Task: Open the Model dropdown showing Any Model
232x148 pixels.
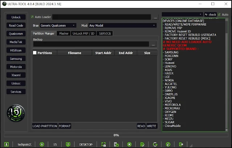Action: click(x=123, y=25)
